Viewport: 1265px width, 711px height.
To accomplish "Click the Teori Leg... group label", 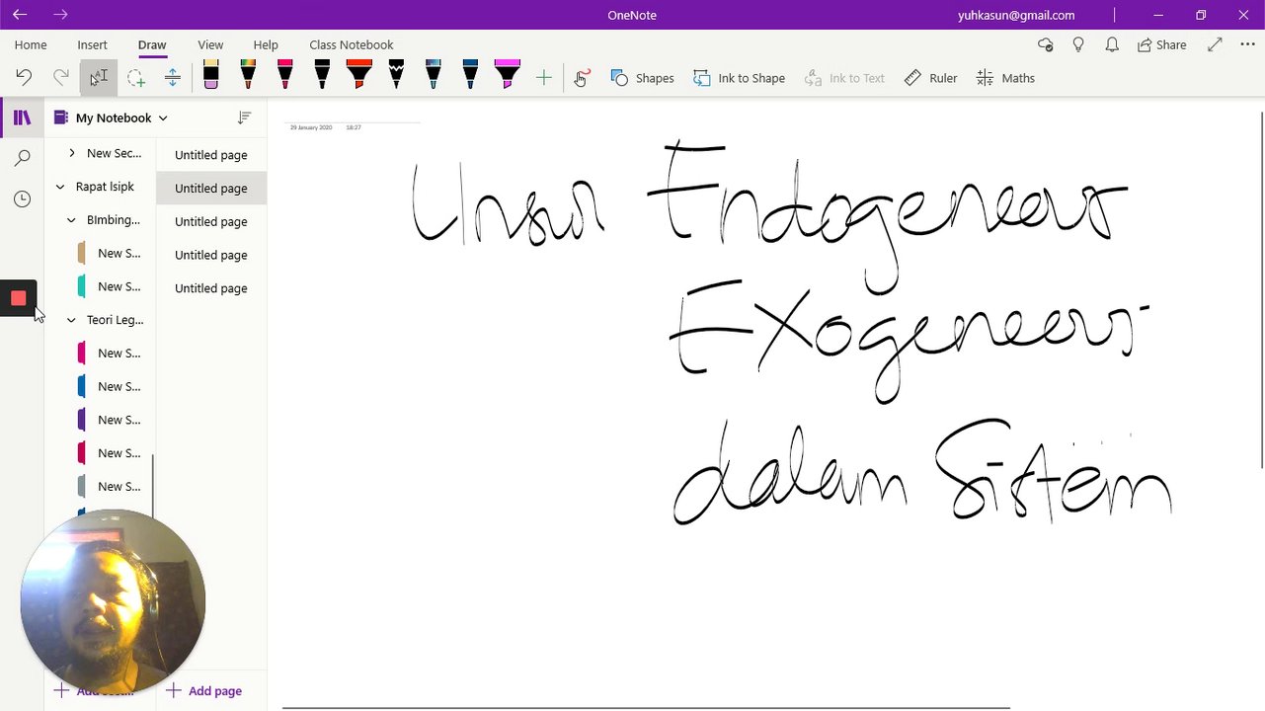I will [115, 320].
